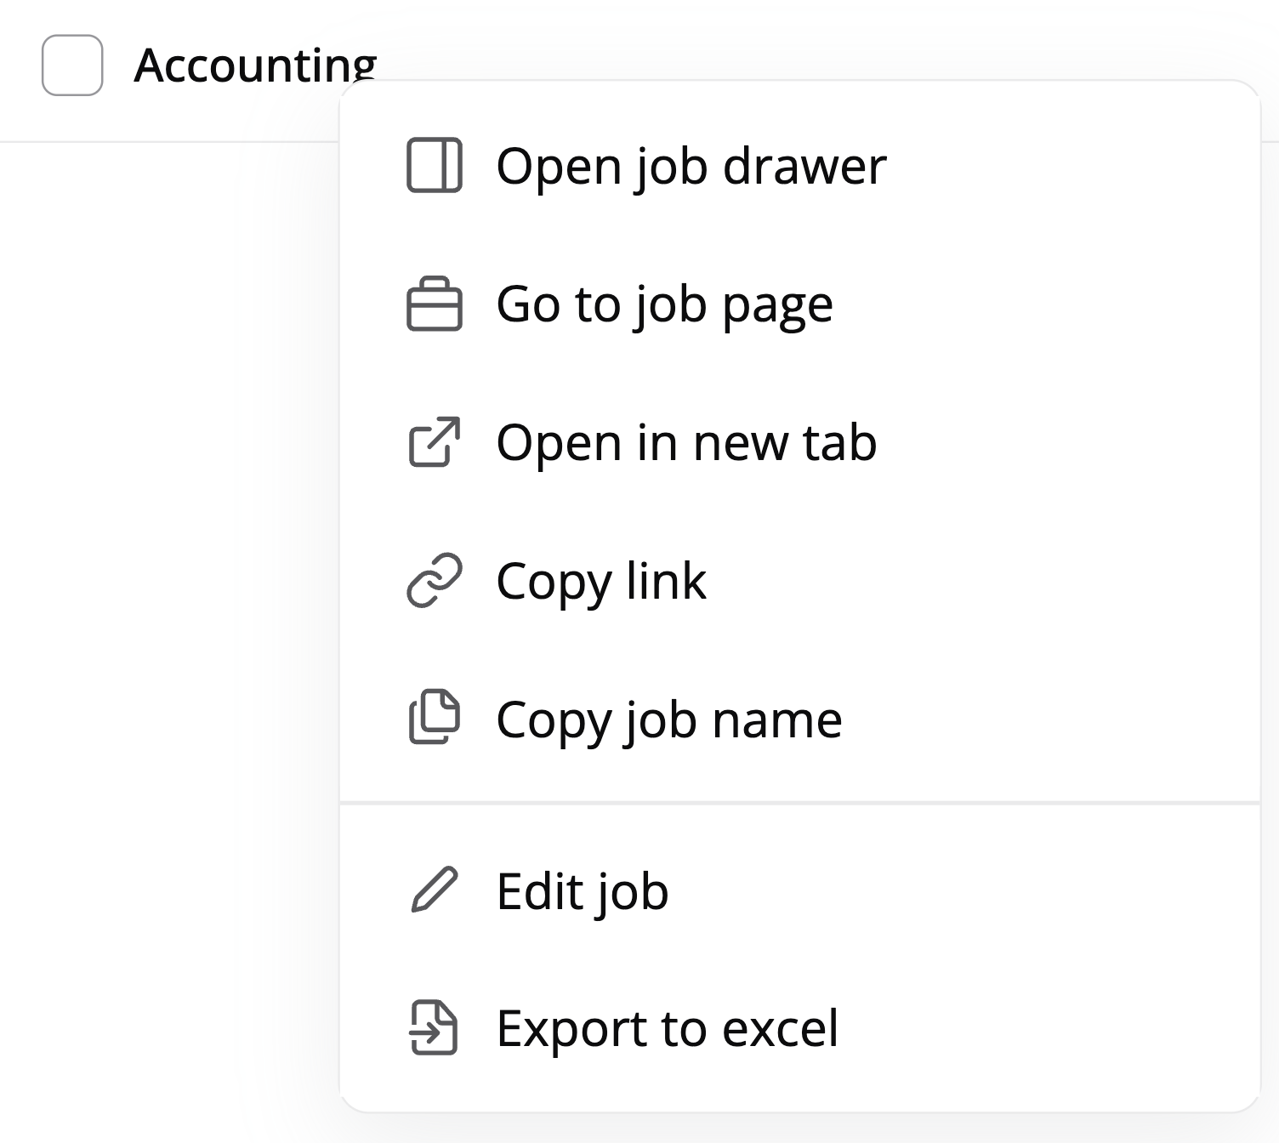The image size is (1279, 1143).
Task: Select "Copy job name" menu entry
Action: coord(669,720)
